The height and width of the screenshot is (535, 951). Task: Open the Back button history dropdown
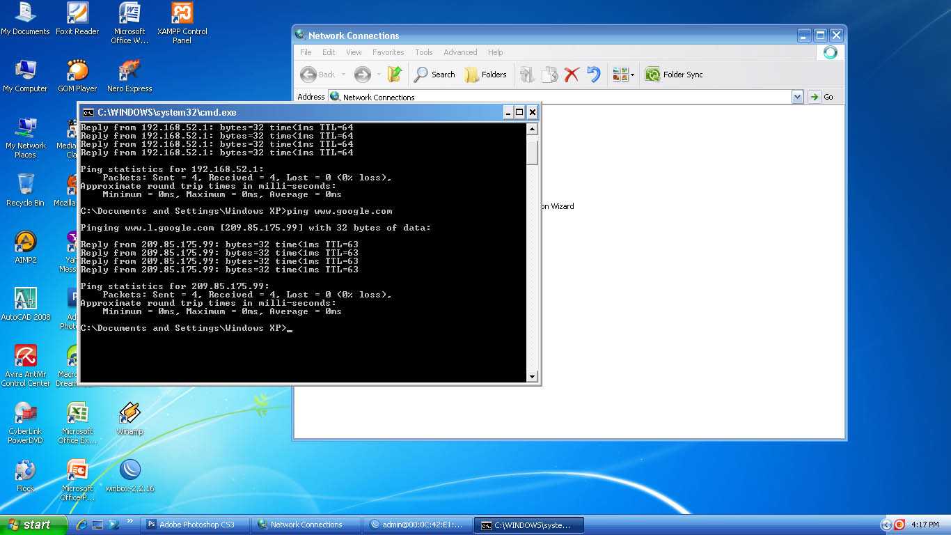click(342, 75)
